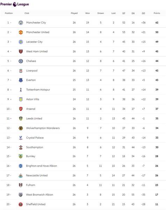166x210 pixels.
Task: Sort table by Points column header
Action: point(157,13)
